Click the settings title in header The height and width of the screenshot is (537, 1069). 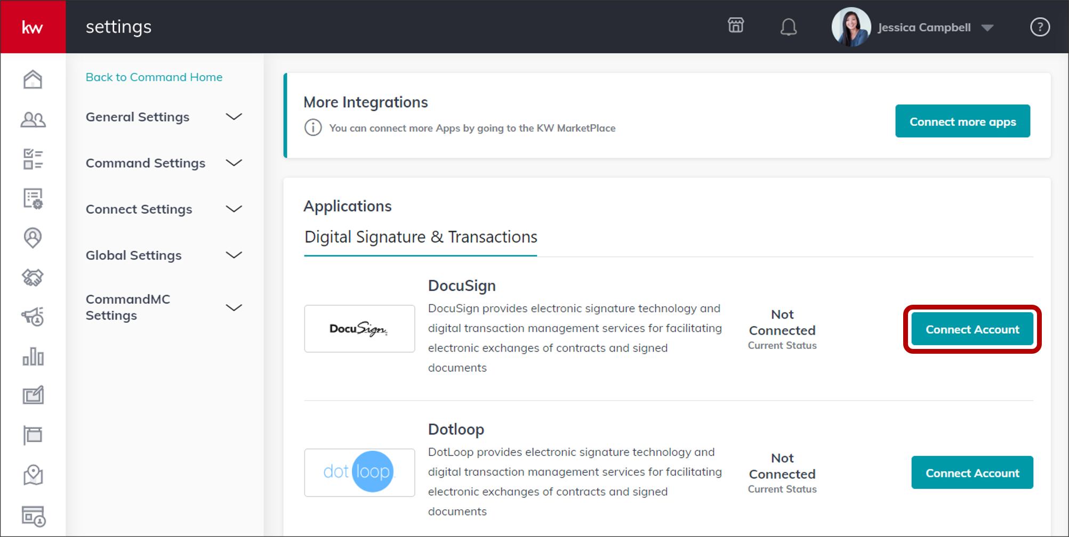click(x=118, y=27)
